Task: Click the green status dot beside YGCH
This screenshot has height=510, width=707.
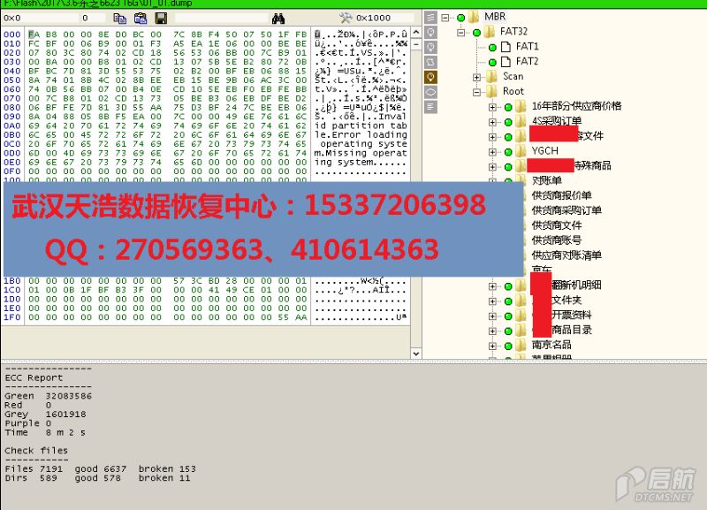Action: 508,151
